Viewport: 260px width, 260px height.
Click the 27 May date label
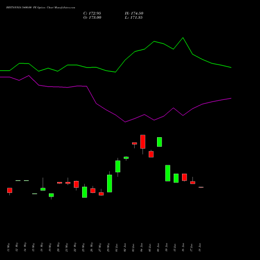100,247
